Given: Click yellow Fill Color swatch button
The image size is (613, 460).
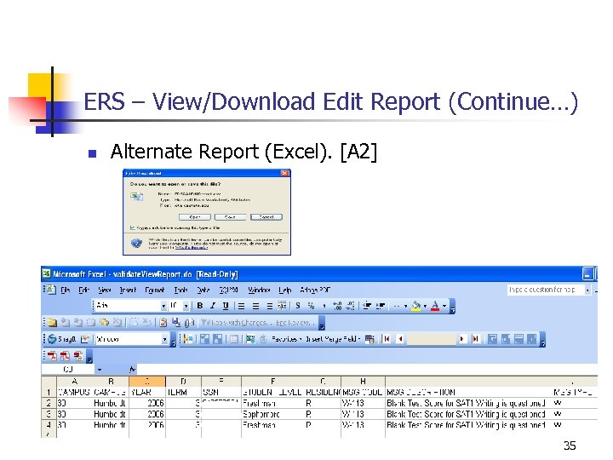Looking at the screenshot, I should (416, 306).
